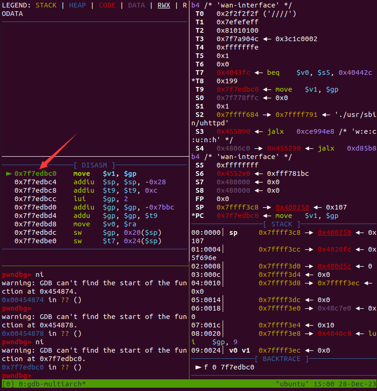Viewport: 377px width, 391px height.
Task: Click address 0x7f7edbd8 in disassembly
Action: click(36, 224)
